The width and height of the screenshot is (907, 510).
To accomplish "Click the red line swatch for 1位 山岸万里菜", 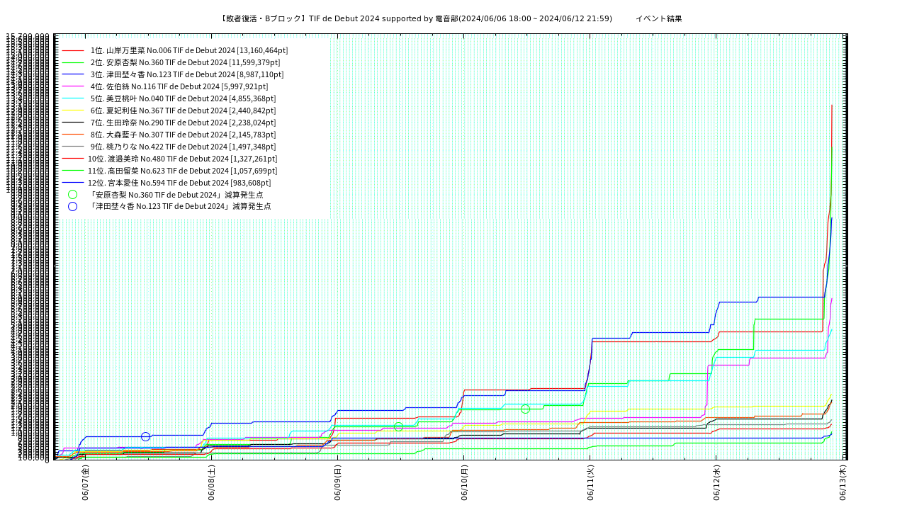I will pos(72,51).
